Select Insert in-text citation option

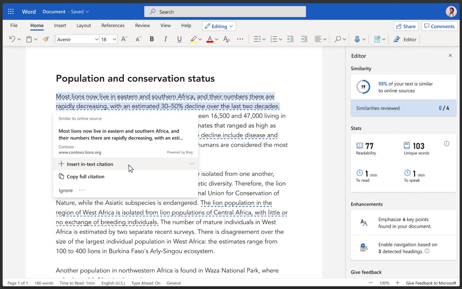pyautogui.click(x=90, y=164)
